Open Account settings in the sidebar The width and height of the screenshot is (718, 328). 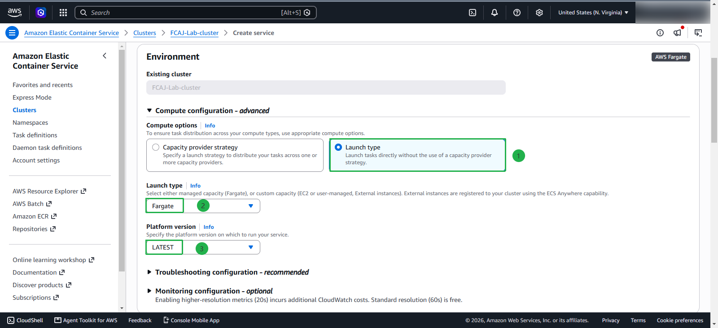36,160
